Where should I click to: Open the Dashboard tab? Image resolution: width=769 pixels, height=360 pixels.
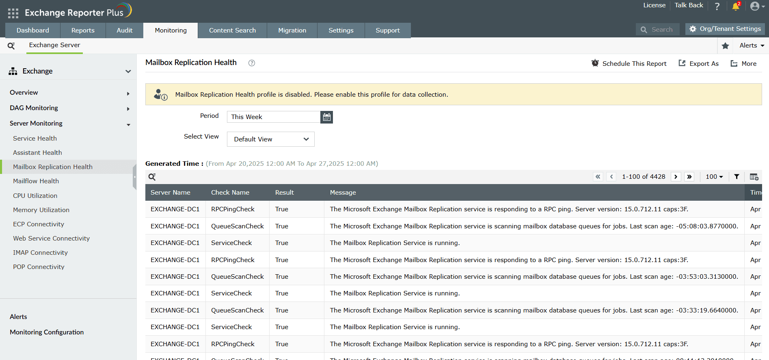(33, 30)
